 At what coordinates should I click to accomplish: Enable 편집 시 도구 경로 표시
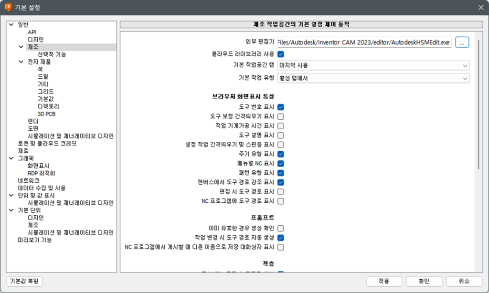[x=281, y=192]
